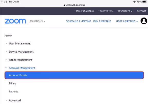Open the Billing page
Viewport: 148px width, 104px height.
coord(12,83)
